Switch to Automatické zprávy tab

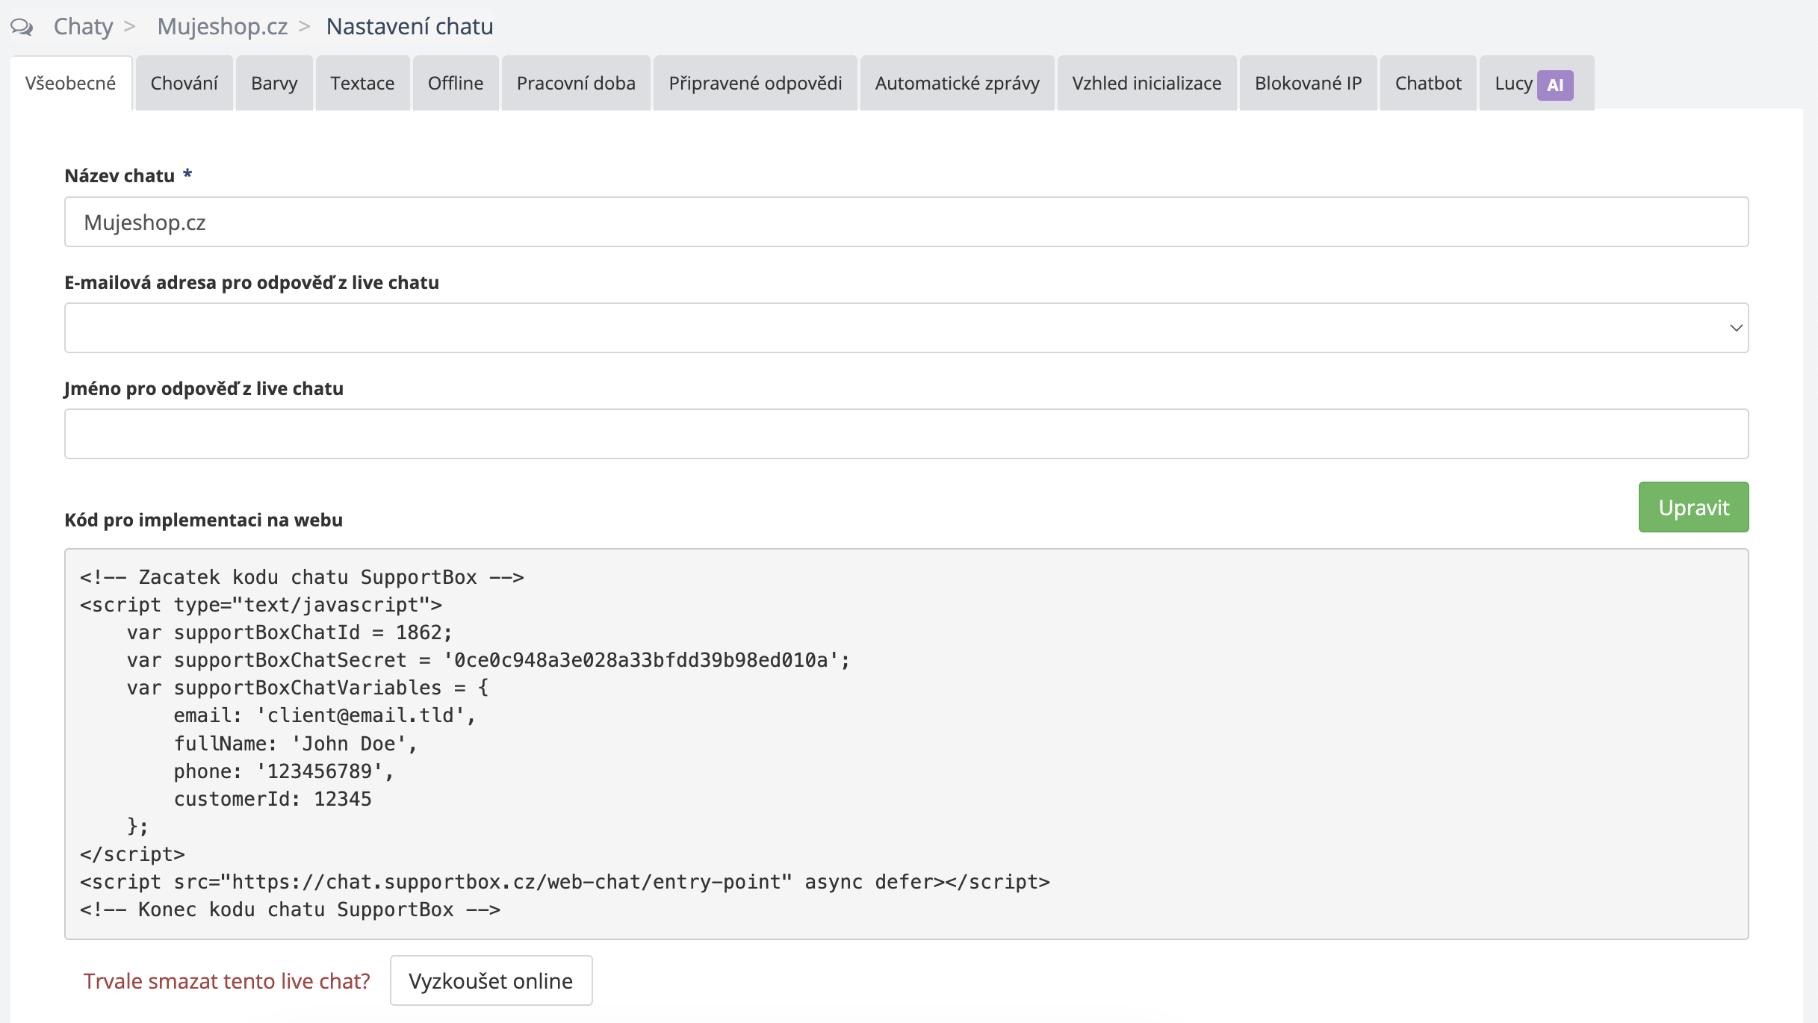(958, 83)
